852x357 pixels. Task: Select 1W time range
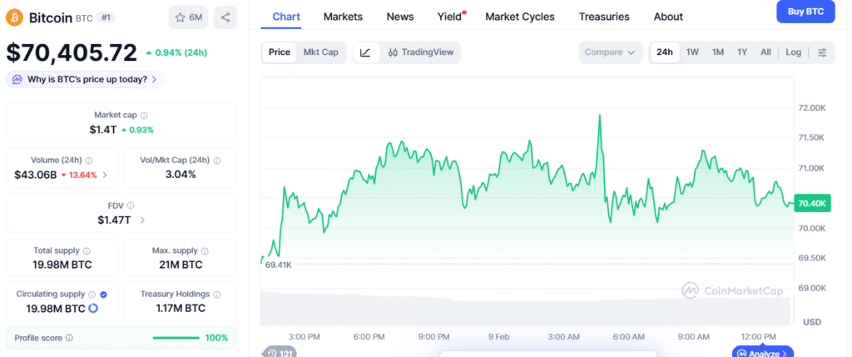tap(692, 52)
